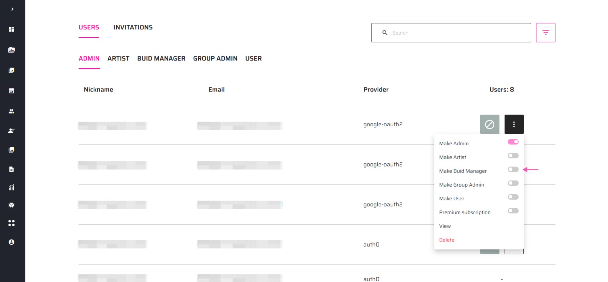608x282 pixels.
Task: Click the "Make Artist" menu label
Action: [x=452, y=157]
